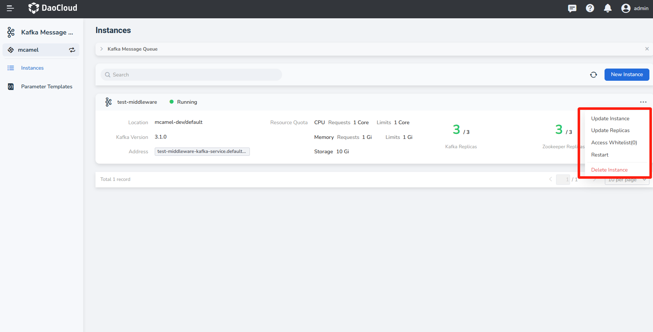Refresh the instance list
This screenshot has height=332, width=653.
point(593,74)
